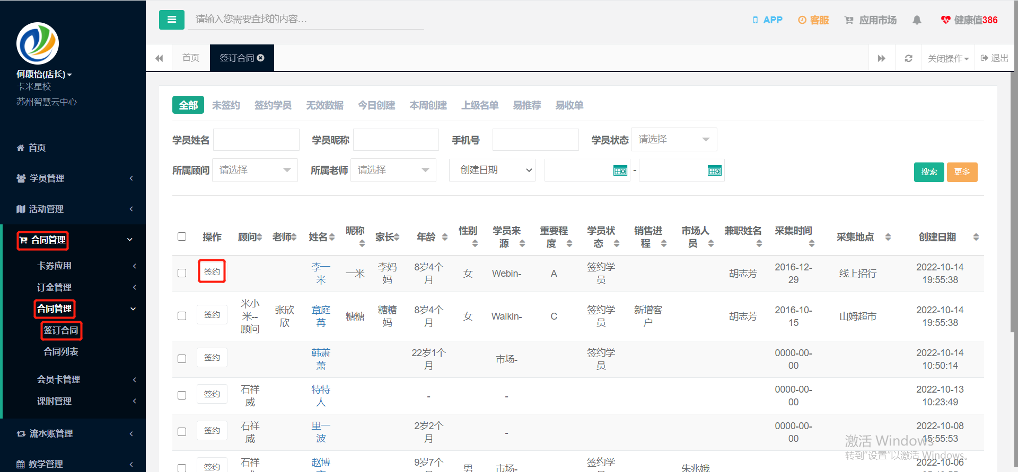Click the 手机号 input field
1018x472 pixels.
pyautogui.click(x=536, y=140)
